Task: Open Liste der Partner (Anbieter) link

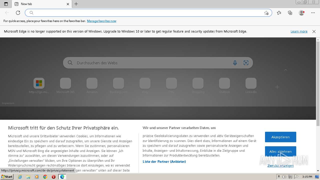Action: tap(164, 161)
